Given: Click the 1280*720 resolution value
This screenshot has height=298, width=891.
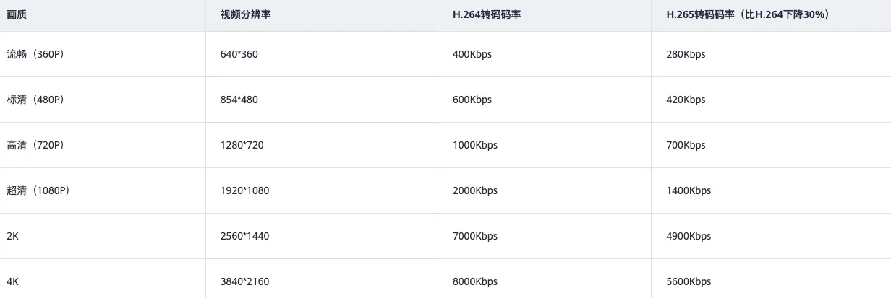Looking at the screenshot, I should pos(242,145).
